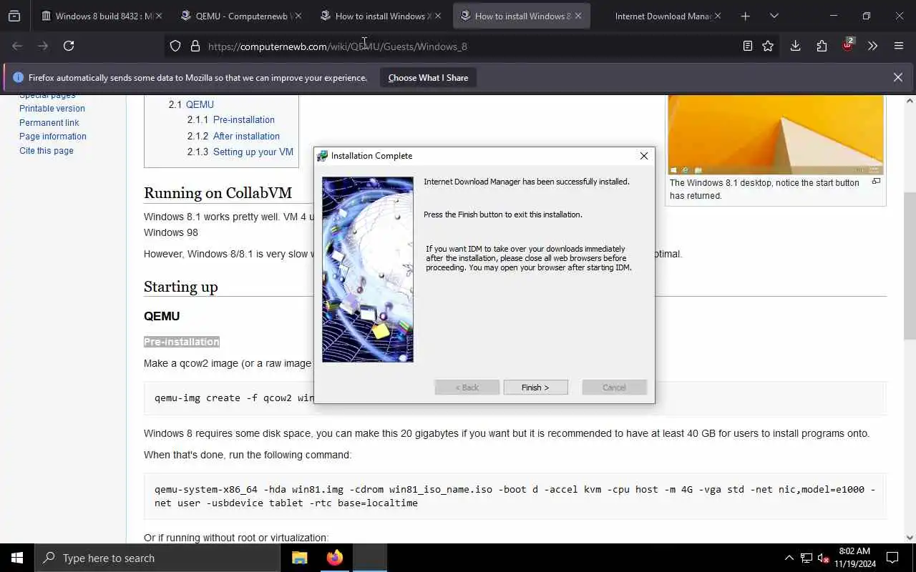
Task: Click Choose What I Share button
Action: pos(428,77)
